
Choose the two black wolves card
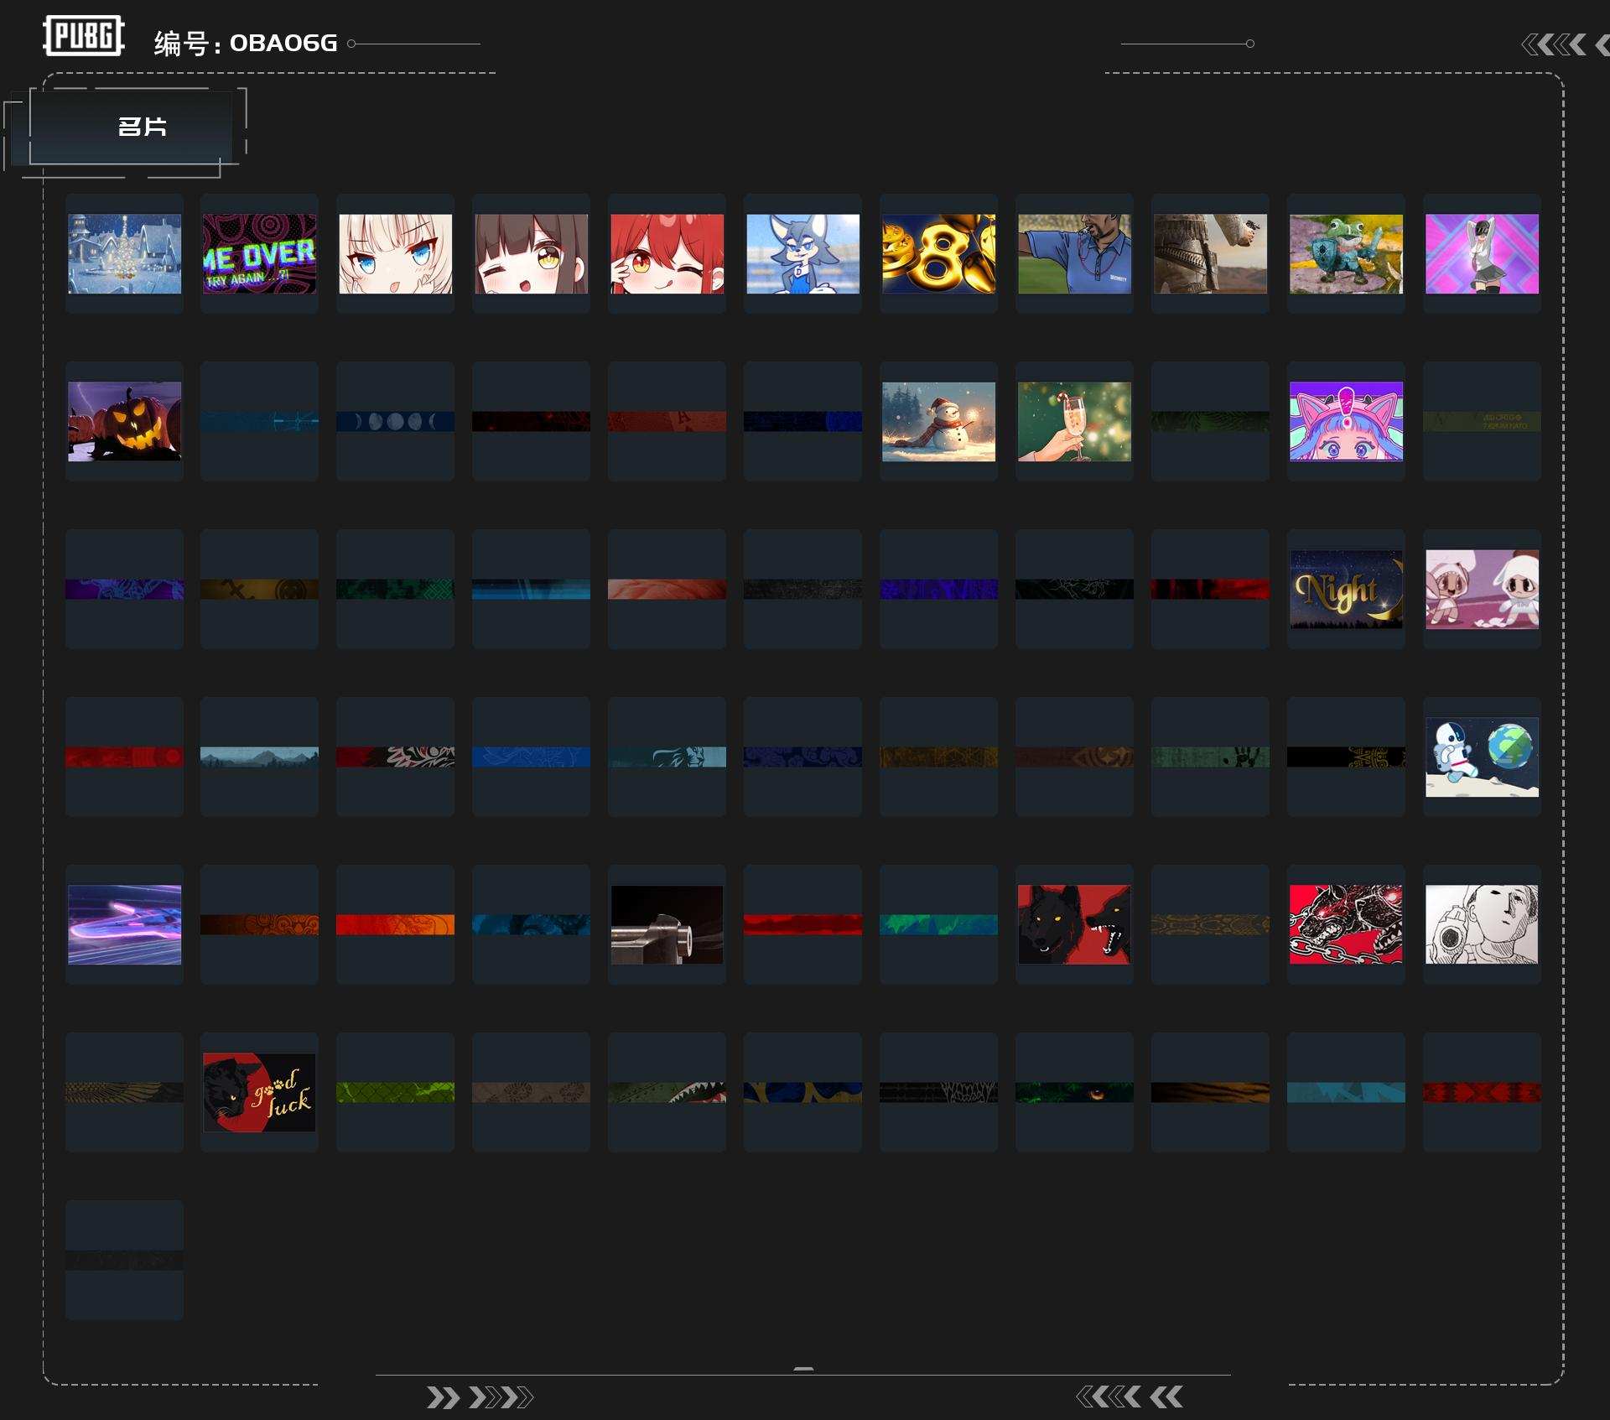(x=1074, y=924)
